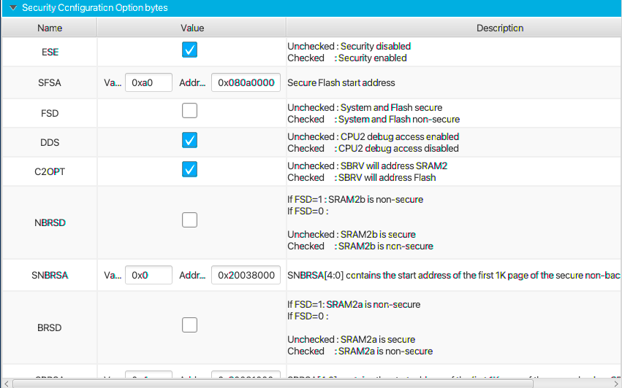Collapse the Security Configuration Option bytes section

(x=12, y=8)
